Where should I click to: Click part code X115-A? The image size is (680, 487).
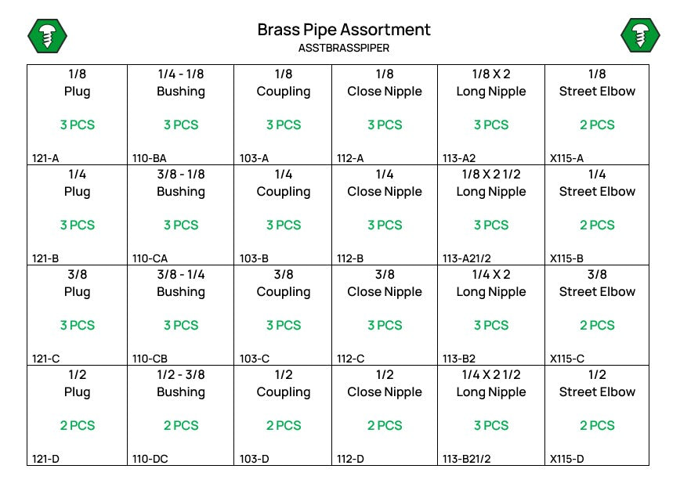pyautogui.click(x=566, y=158)
